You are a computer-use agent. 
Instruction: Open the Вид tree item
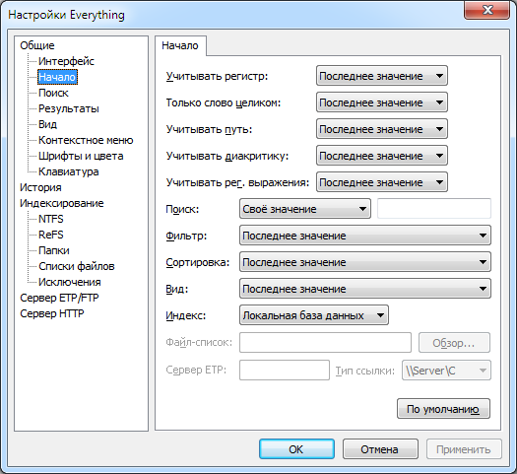[47, 124]
